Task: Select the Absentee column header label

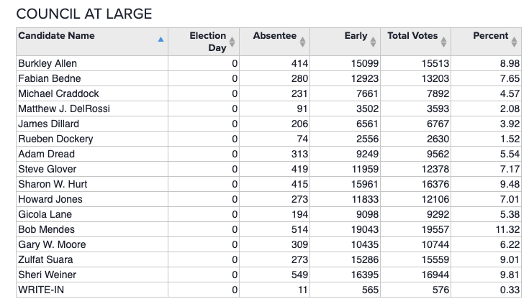Action: (274, 36)
